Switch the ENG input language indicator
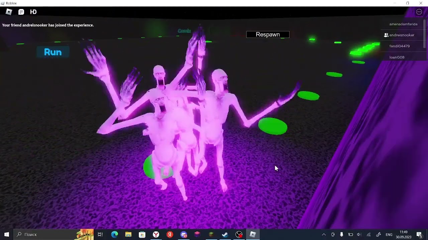This screenshot has height=240, width=428. (389, 235)
